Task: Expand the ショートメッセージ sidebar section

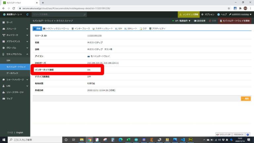Action: point(15,79)
